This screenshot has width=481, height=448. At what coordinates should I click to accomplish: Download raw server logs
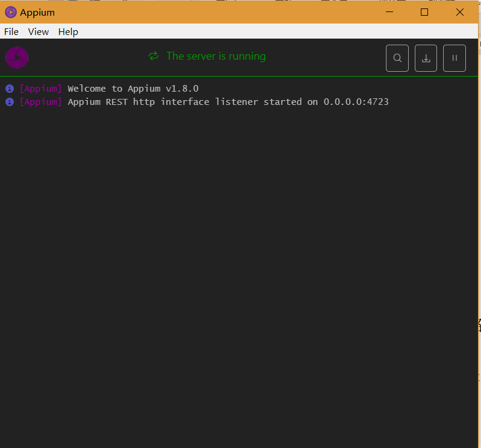pyautogui.click(x=426, y=58)
